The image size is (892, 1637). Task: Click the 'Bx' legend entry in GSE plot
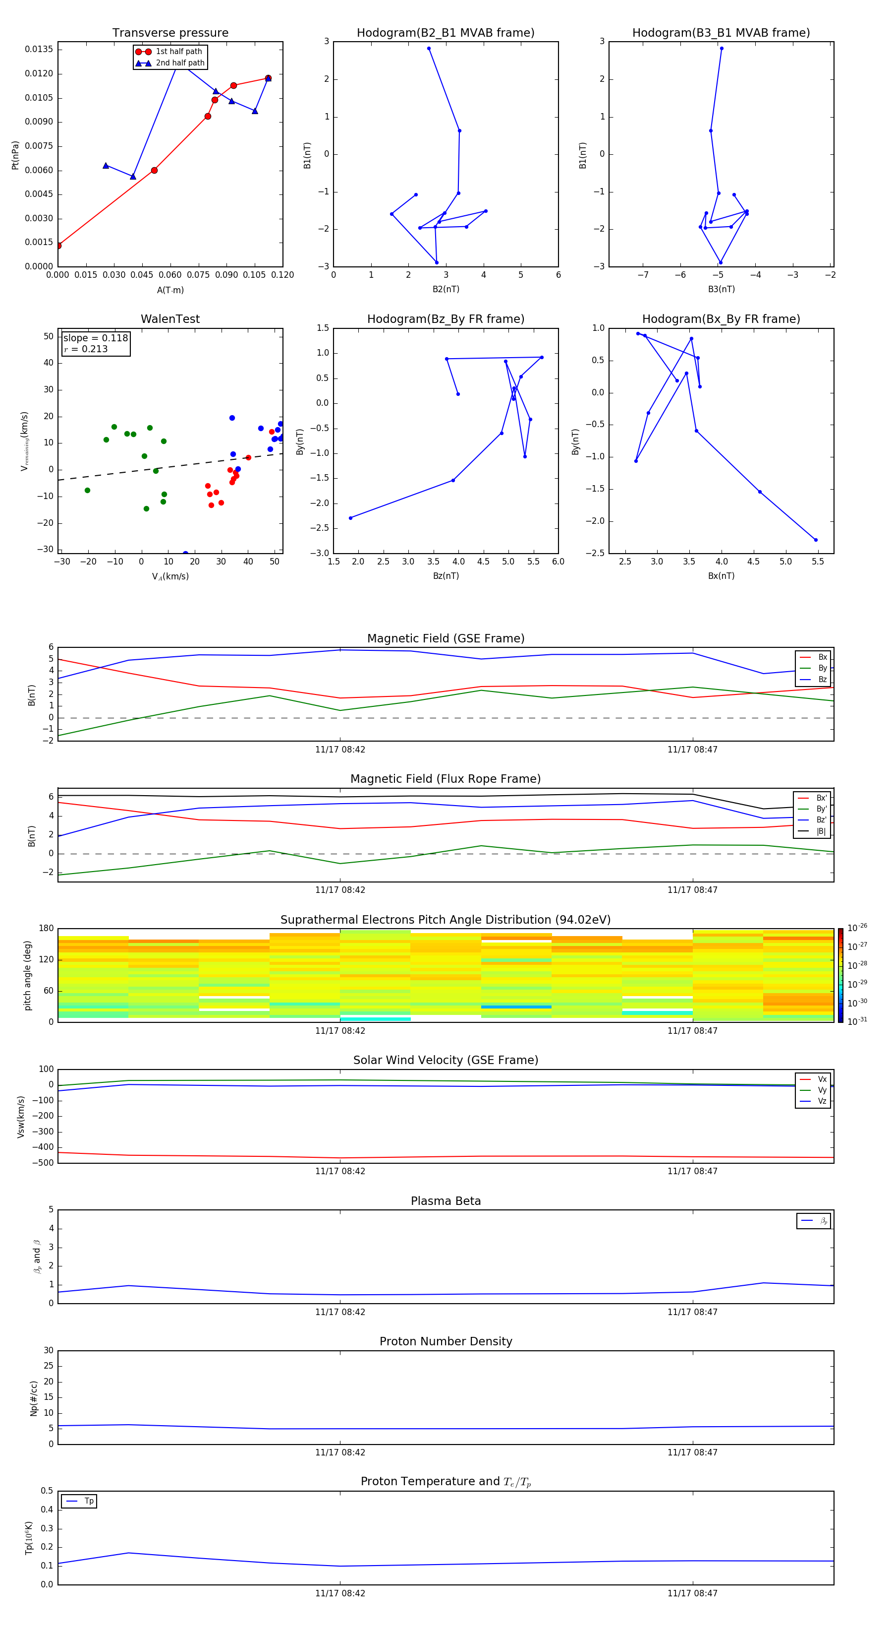(813, 657)
